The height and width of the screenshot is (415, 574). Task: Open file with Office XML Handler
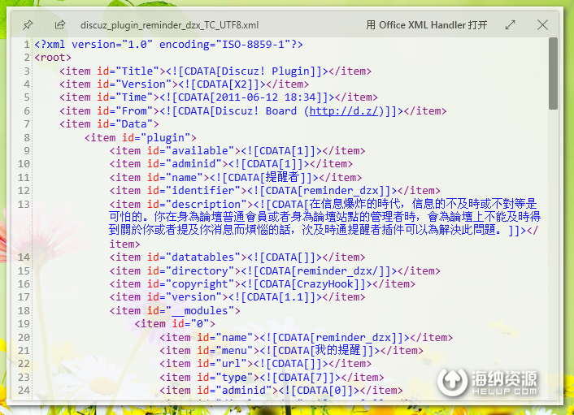point(427,25)
